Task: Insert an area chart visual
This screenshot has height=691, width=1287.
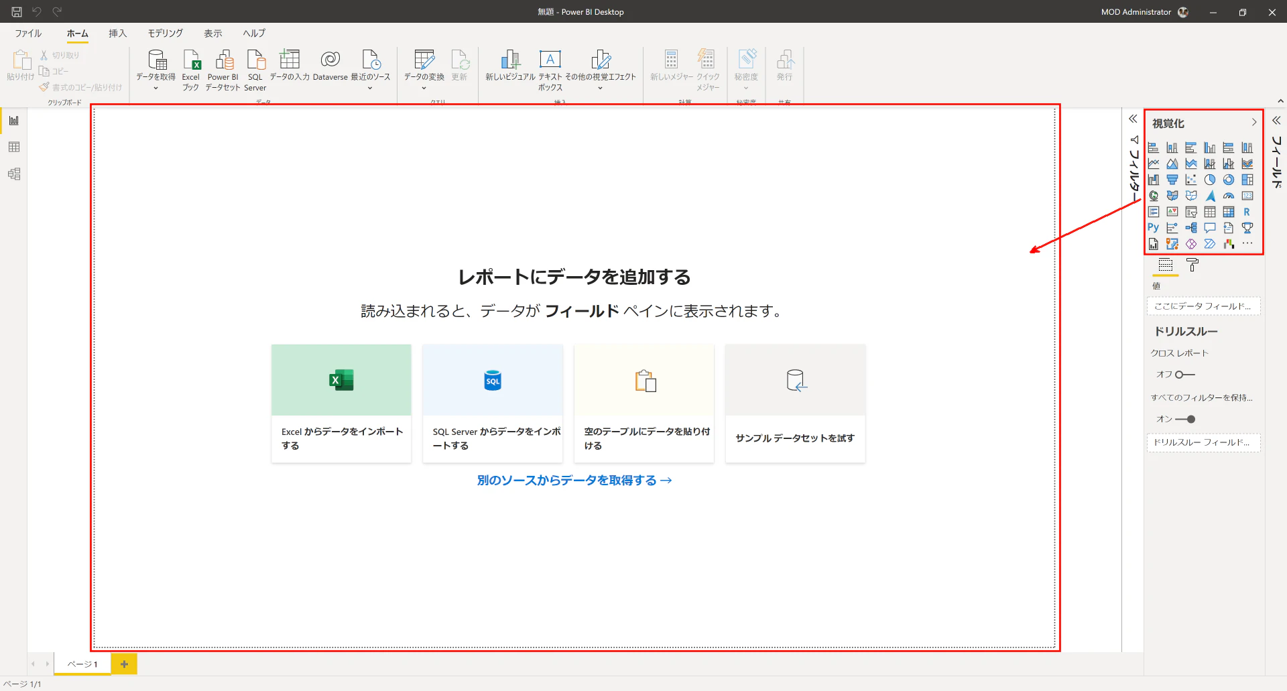Action: click(1172, 164)
